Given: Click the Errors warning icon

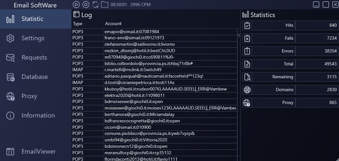Looking at the screenshot, I should [x=247, y=51].
